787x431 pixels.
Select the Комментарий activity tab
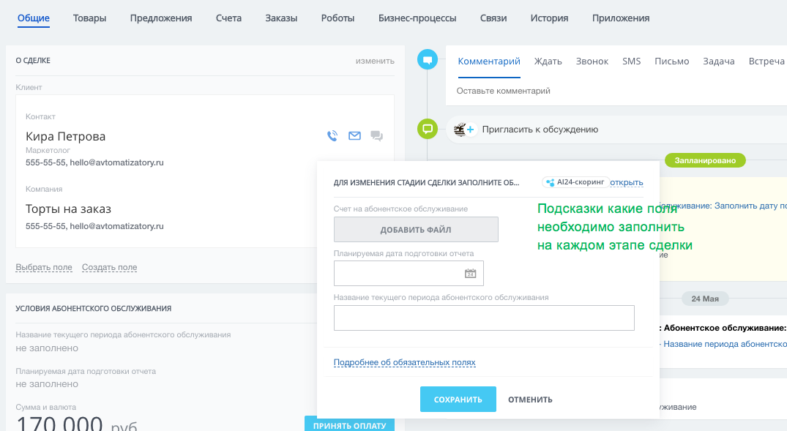[x=489, y=61]
